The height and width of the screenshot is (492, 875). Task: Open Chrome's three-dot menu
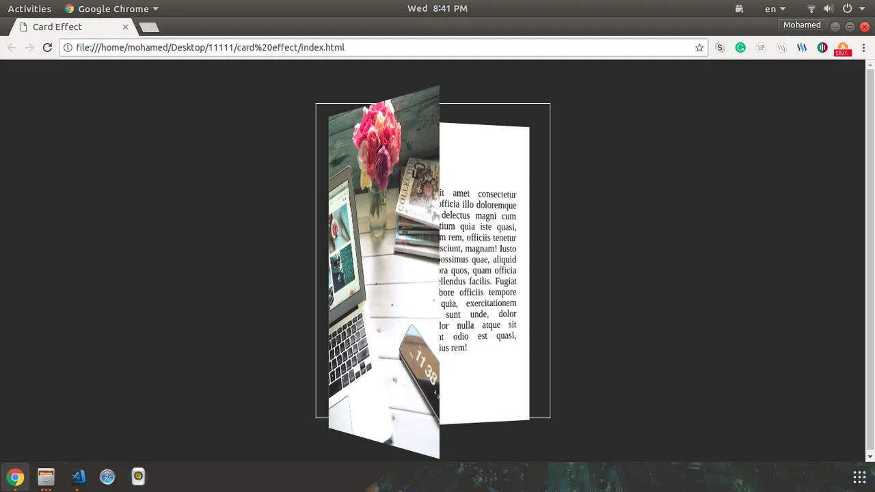(863, 47)
